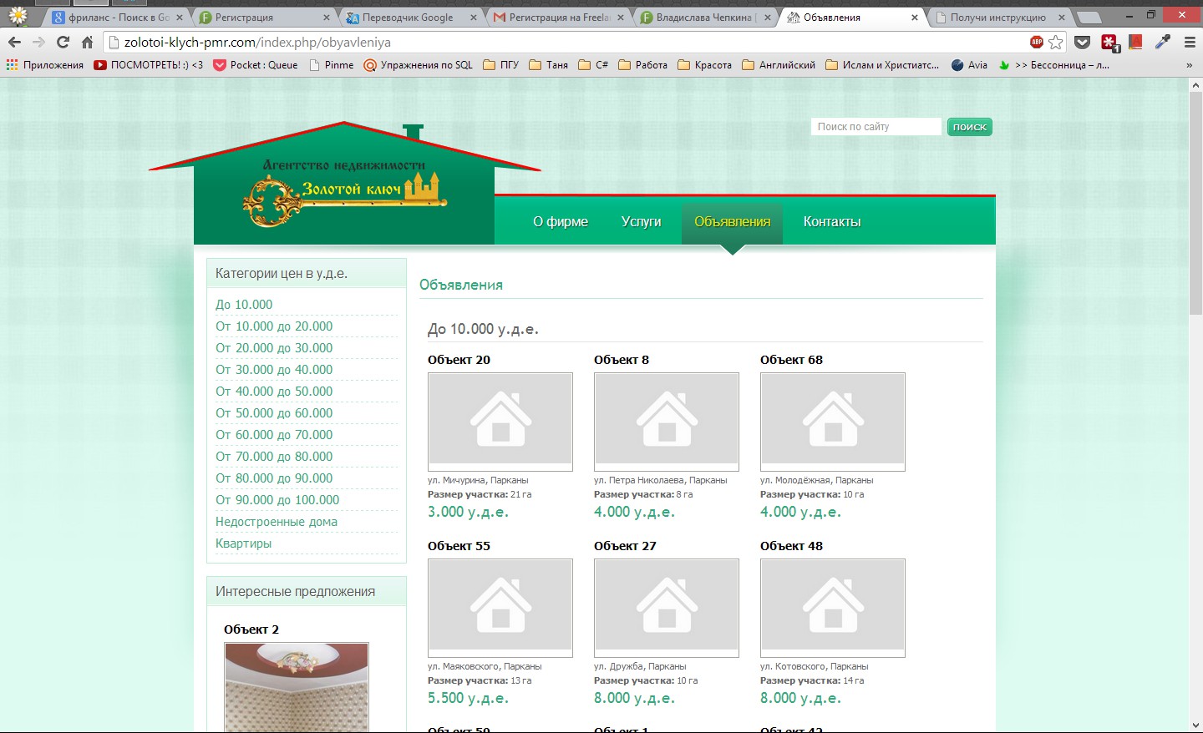Open the Объект 68 listing title
This screenshot has width=1203, height=733.
coord(791,360)
